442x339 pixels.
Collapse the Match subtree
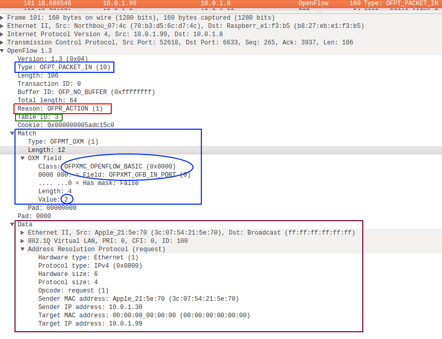[x=13, y=133]
